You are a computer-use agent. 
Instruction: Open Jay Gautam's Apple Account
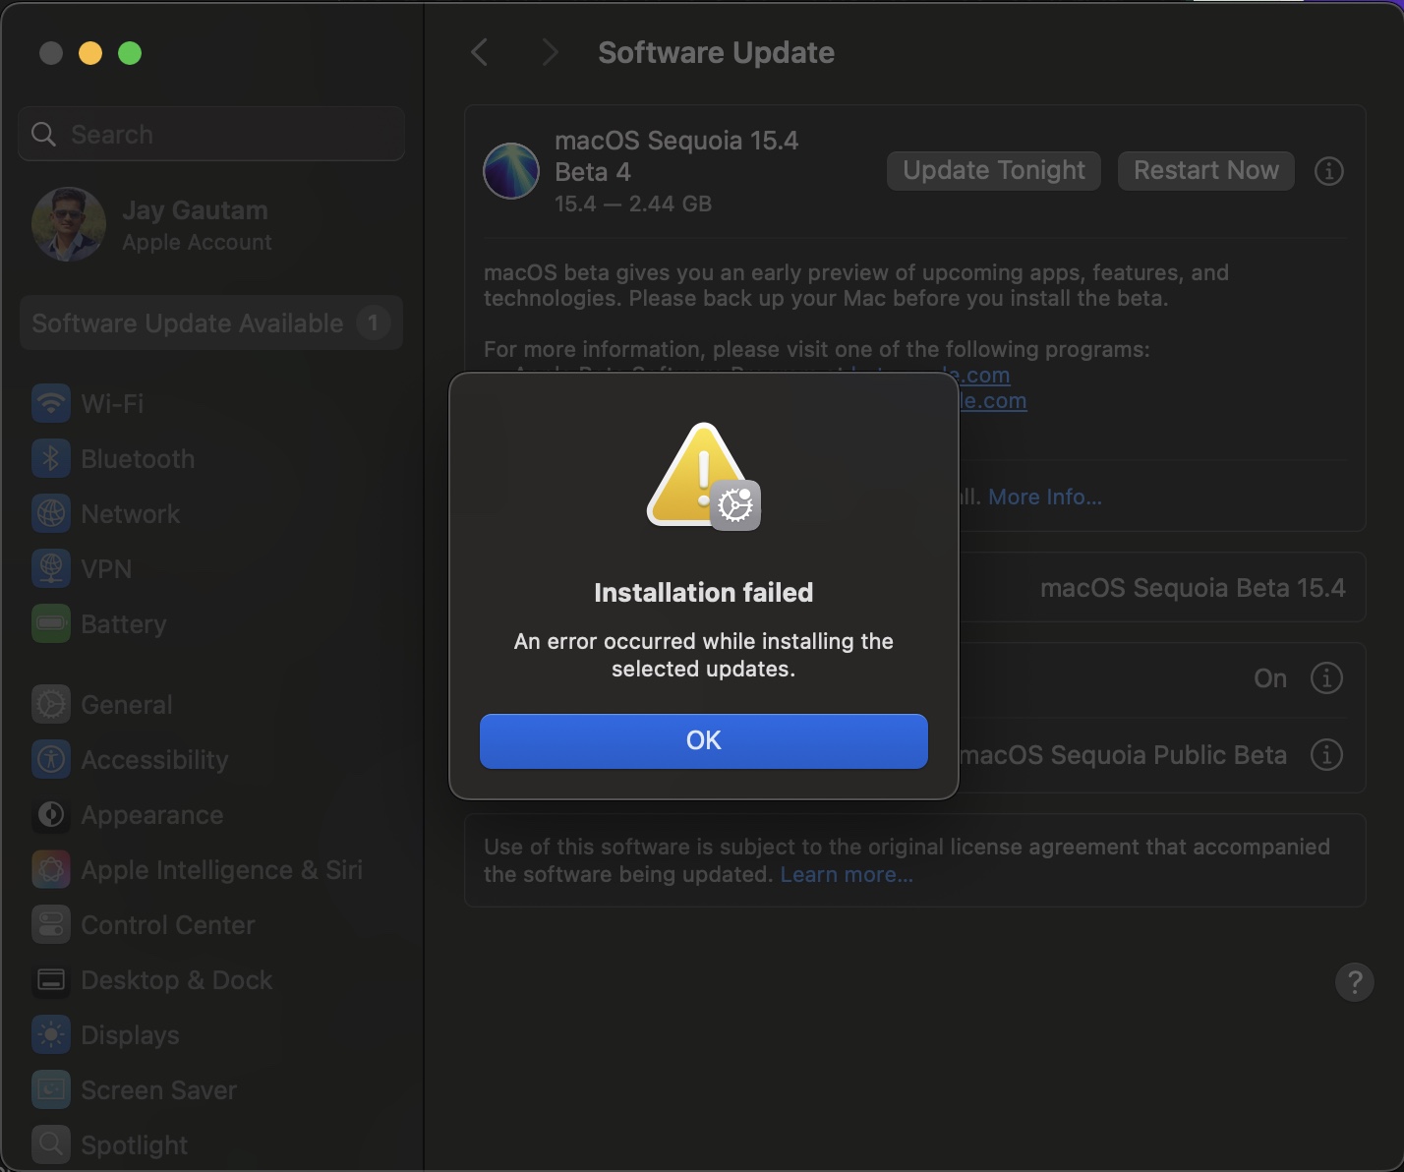click(x=211, y=225)
